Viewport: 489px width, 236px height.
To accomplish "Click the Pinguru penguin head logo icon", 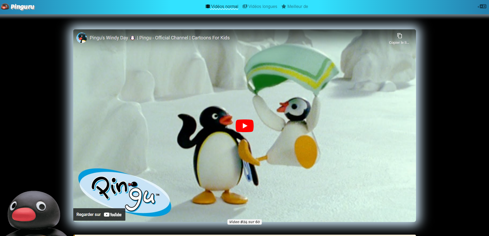I will point(5,7).
